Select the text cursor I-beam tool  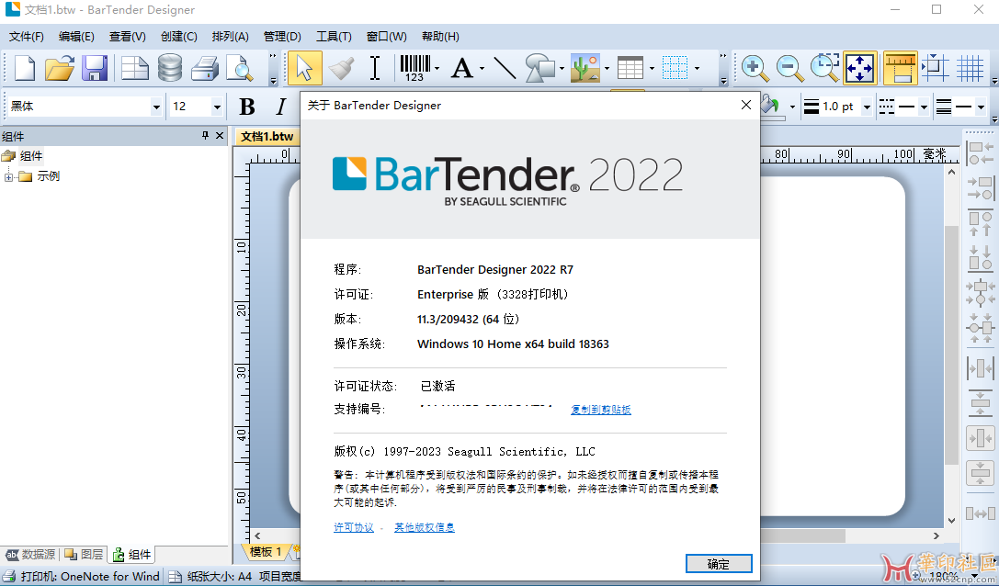coord(375,68)
